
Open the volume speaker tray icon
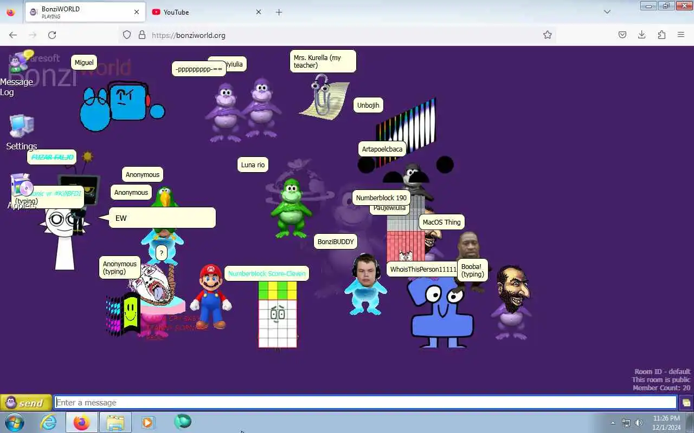pos(639,423)
